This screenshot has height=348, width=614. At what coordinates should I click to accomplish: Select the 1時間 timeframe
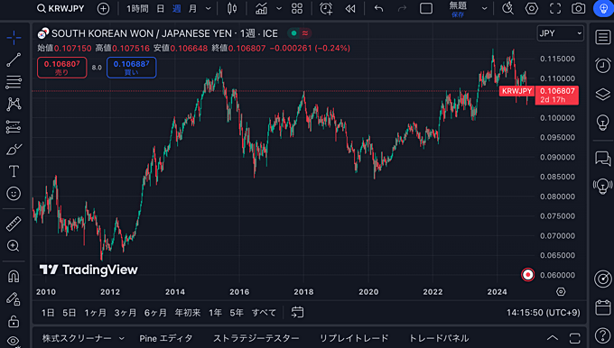[x=137, y=8]
